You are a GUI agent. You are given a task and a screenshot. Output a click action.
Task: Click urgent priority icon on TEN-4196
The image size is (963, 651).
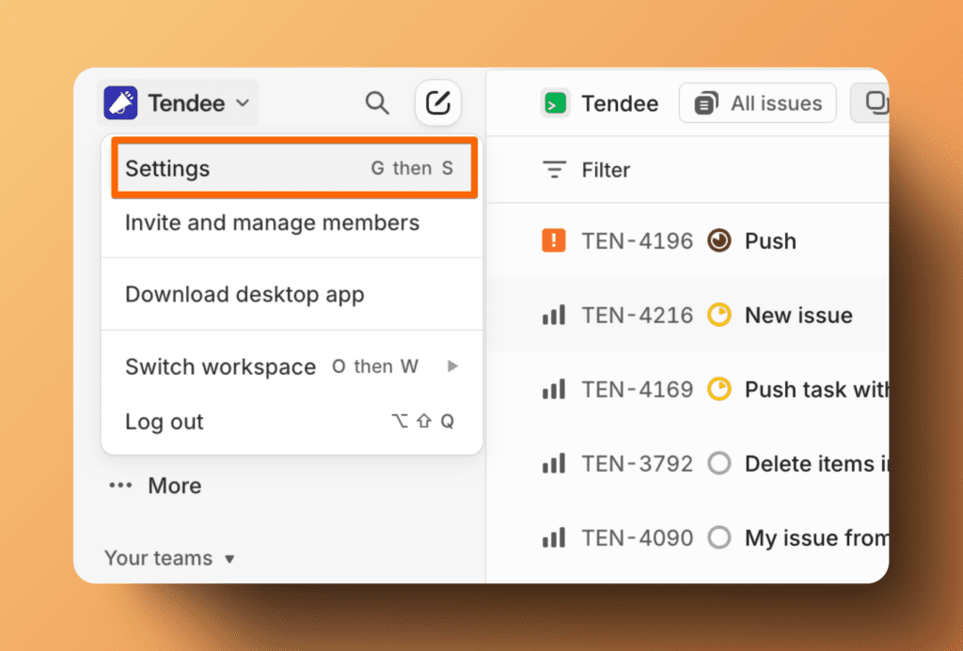coord(554,241)
